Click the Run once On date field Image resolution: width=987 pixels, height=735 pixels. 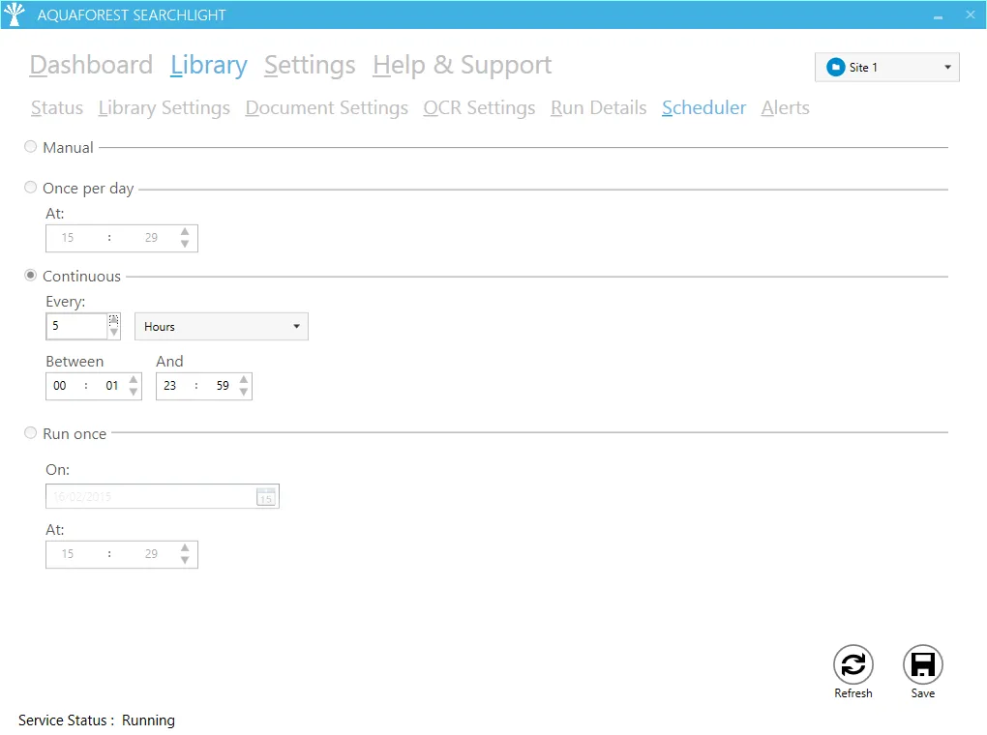[163, 496]
